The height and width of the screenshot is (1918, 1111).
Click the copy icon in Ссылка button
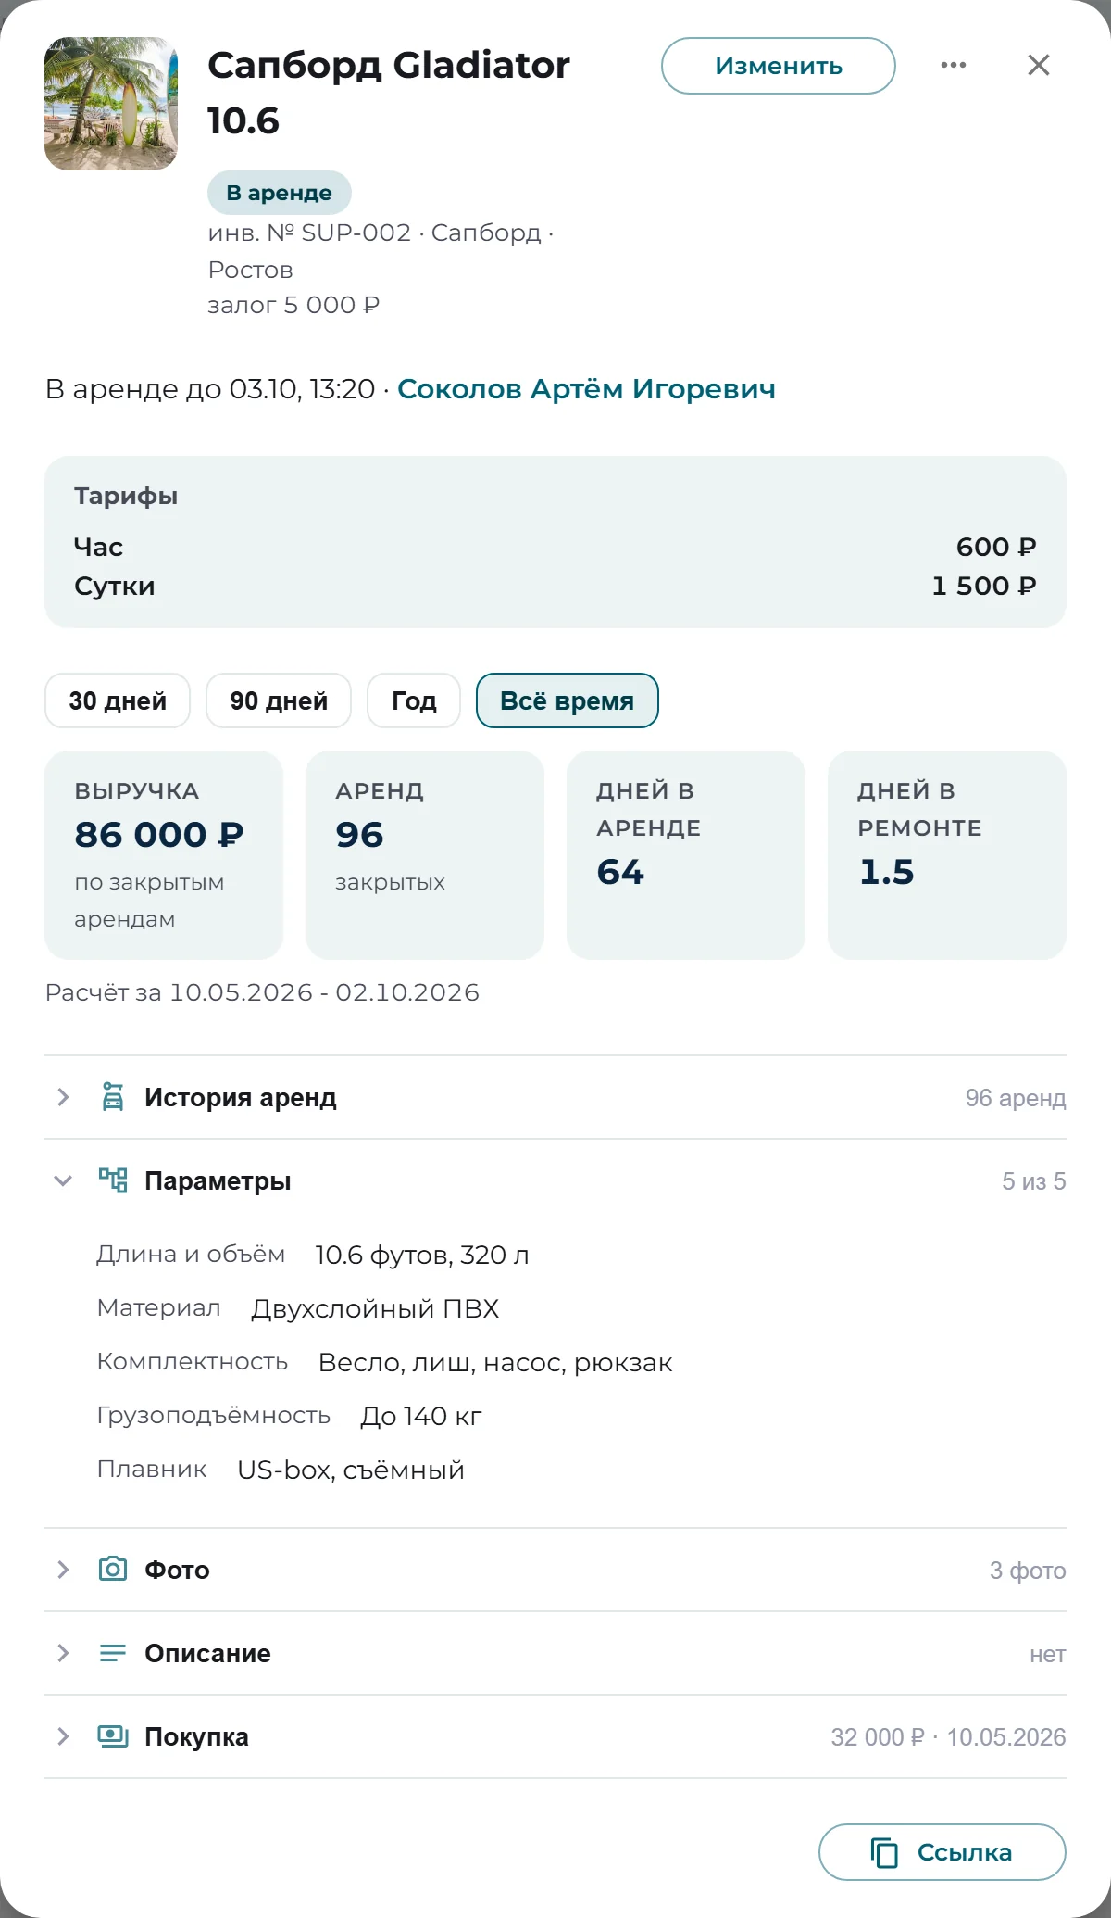tap(884, 1852)
